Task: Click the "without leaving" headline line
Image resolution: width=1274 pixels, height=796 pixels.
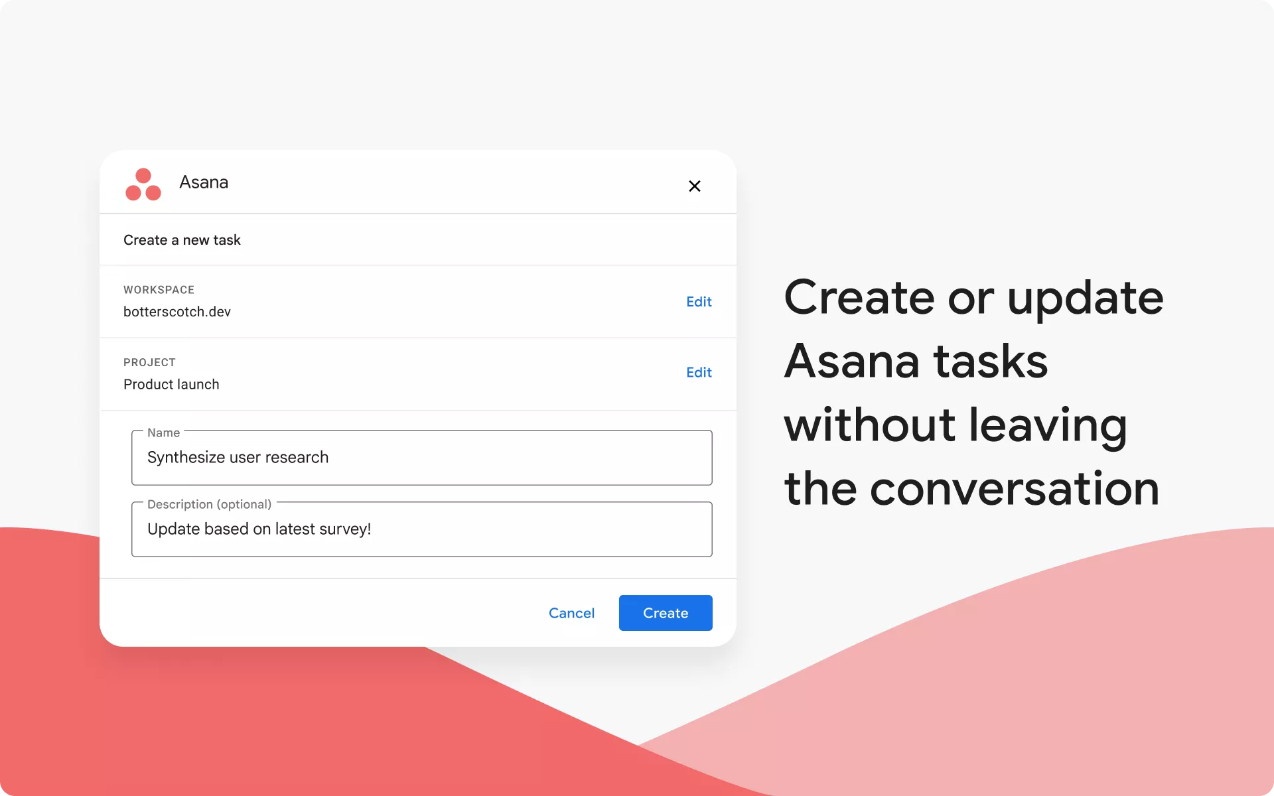Action: [955, 425]
